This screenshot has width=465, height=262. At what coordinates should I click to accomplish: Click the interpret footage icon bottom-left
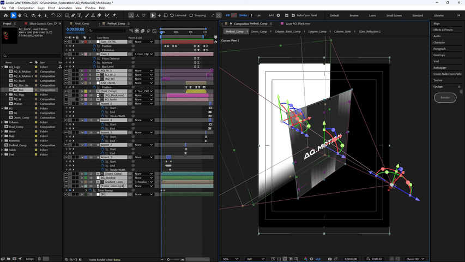coord(3,259)
